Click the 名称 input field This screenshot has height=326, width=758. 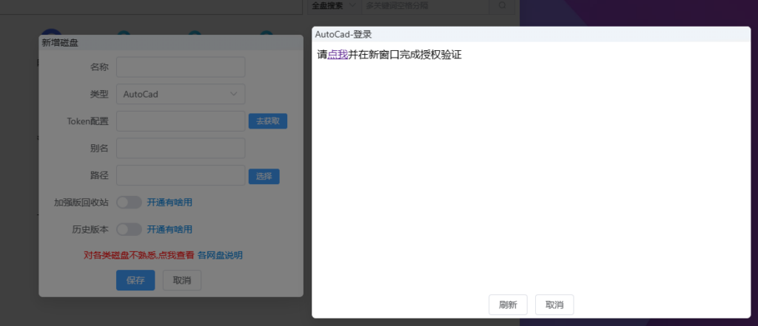click(x=181, y=67)
